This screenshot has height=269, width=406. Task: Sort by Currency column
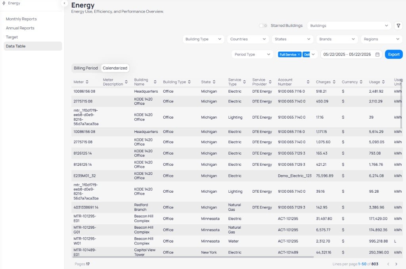coord(361,82)
